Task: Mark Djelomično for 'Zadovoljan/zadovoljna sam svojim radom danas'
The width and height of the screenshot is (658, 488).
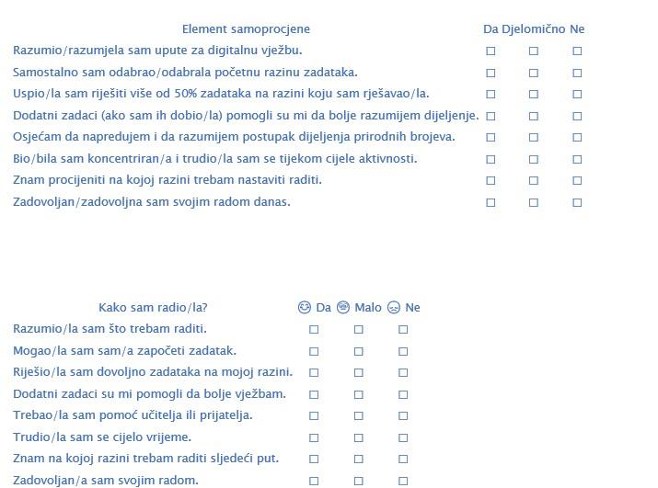Action: (x=534, y=202)
